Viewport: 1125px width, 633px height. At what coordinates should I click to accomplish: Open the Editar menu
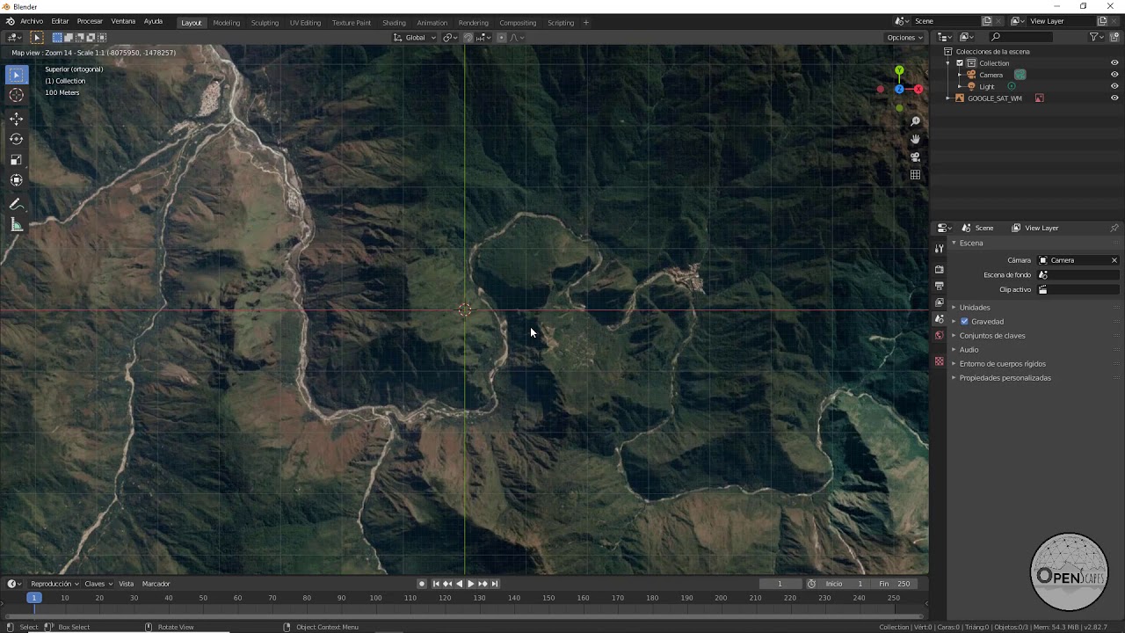60,21
